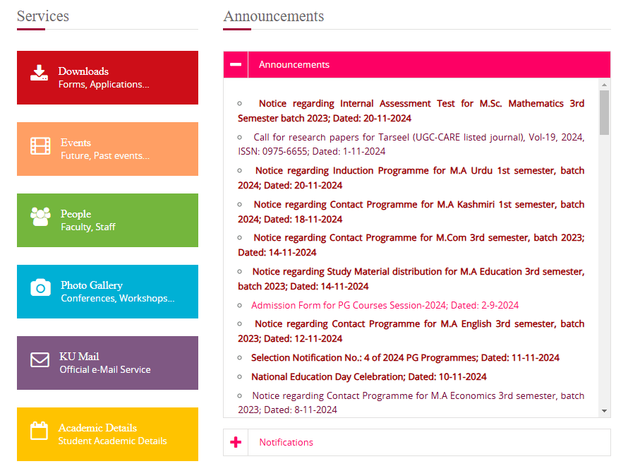The image size is (628, 471).
Task: Open M.A Urdu Induction Programme notice
Action: click(411, 178)
